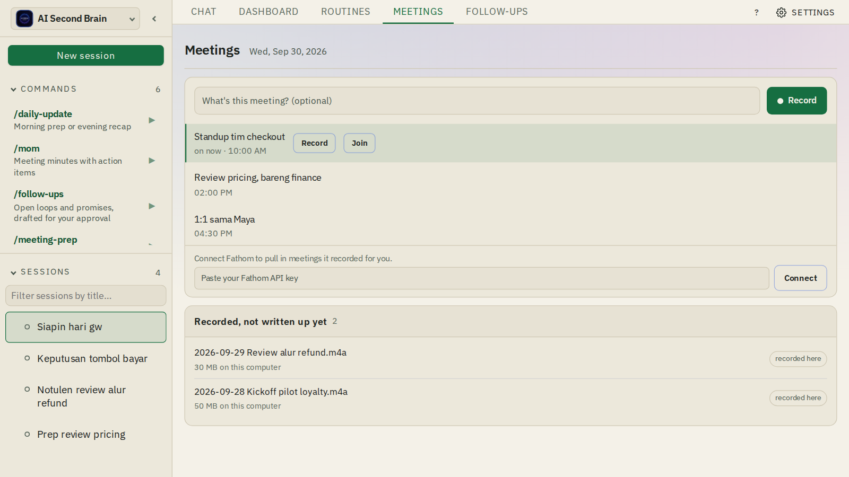This screenshot has height=477, width=849.
Task: Run the /mom command play arrow
Action: point(152,161)
